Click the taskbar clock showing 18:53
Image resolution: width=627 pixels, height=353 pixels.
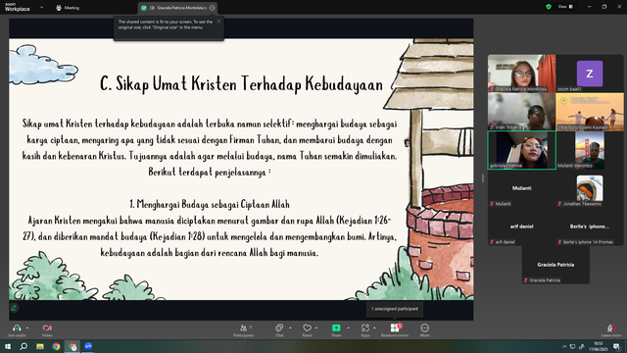click(x=598, y=346)
